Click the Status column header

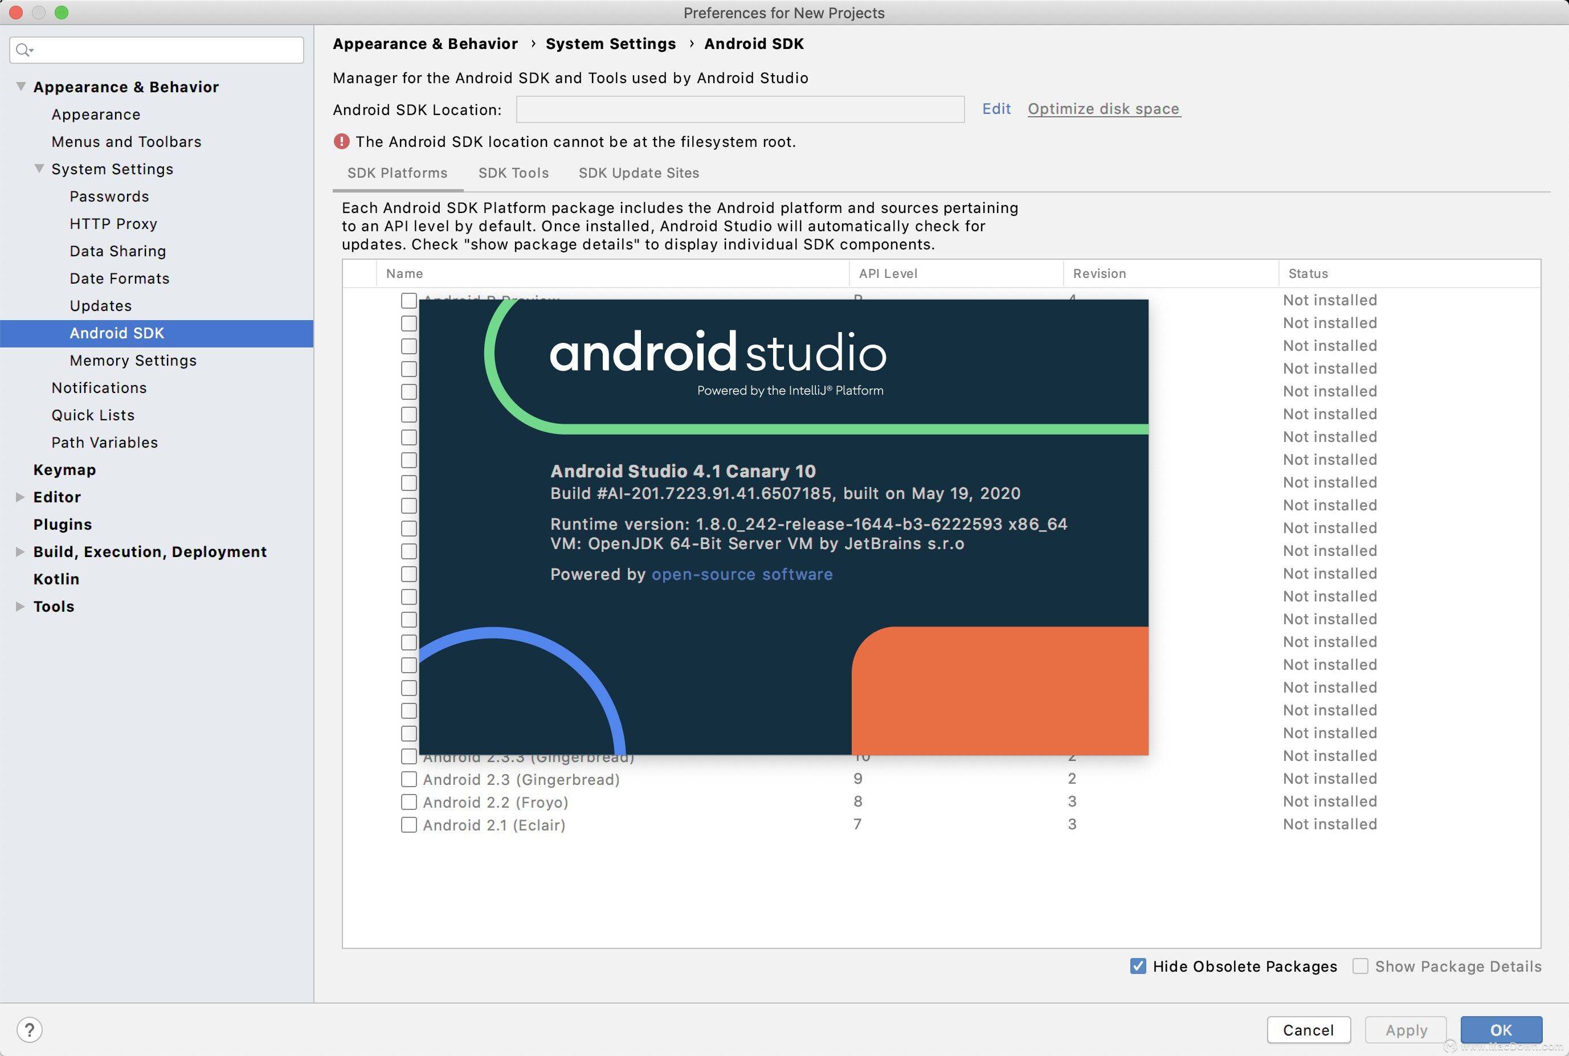point(1409,273)
